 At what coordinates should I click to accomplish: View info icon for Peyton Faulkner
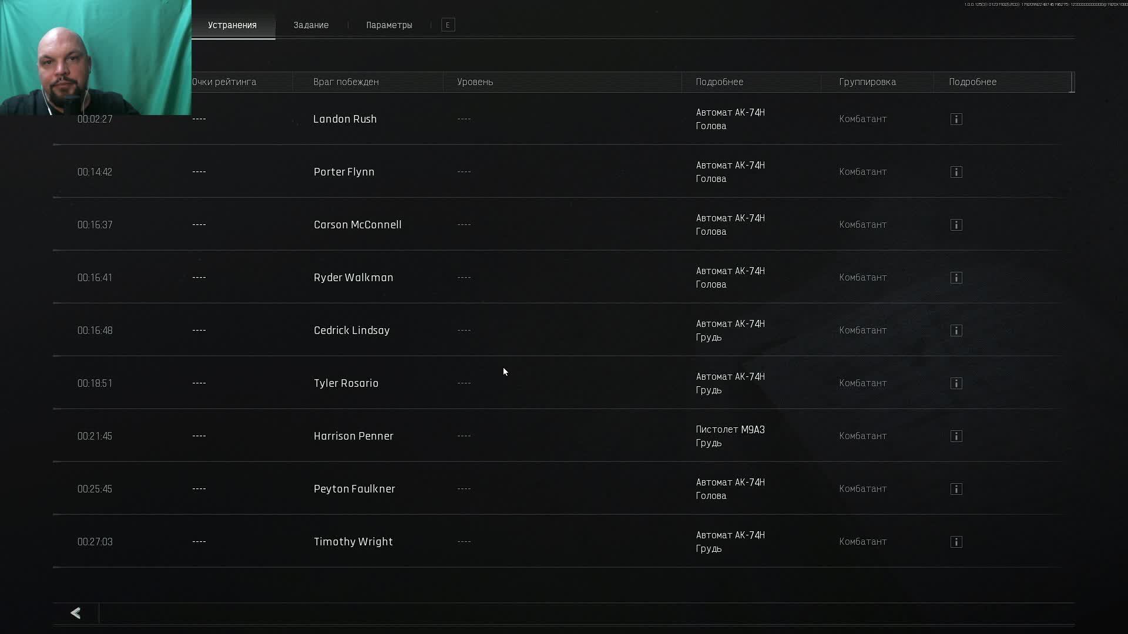point(956,489)
